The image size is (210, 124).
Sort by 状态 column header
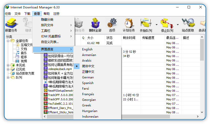pos(113,38)
